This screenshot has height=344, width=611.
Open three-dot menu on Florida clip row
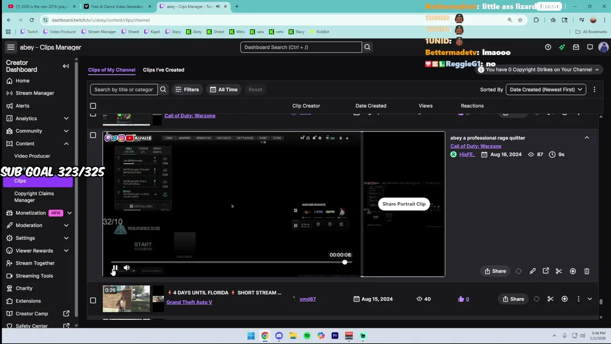pyautogui.click(x=579, y=299)
